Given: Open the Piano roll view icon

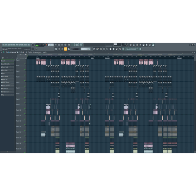Looking at the screenshot, I should [x=97, y=49].
